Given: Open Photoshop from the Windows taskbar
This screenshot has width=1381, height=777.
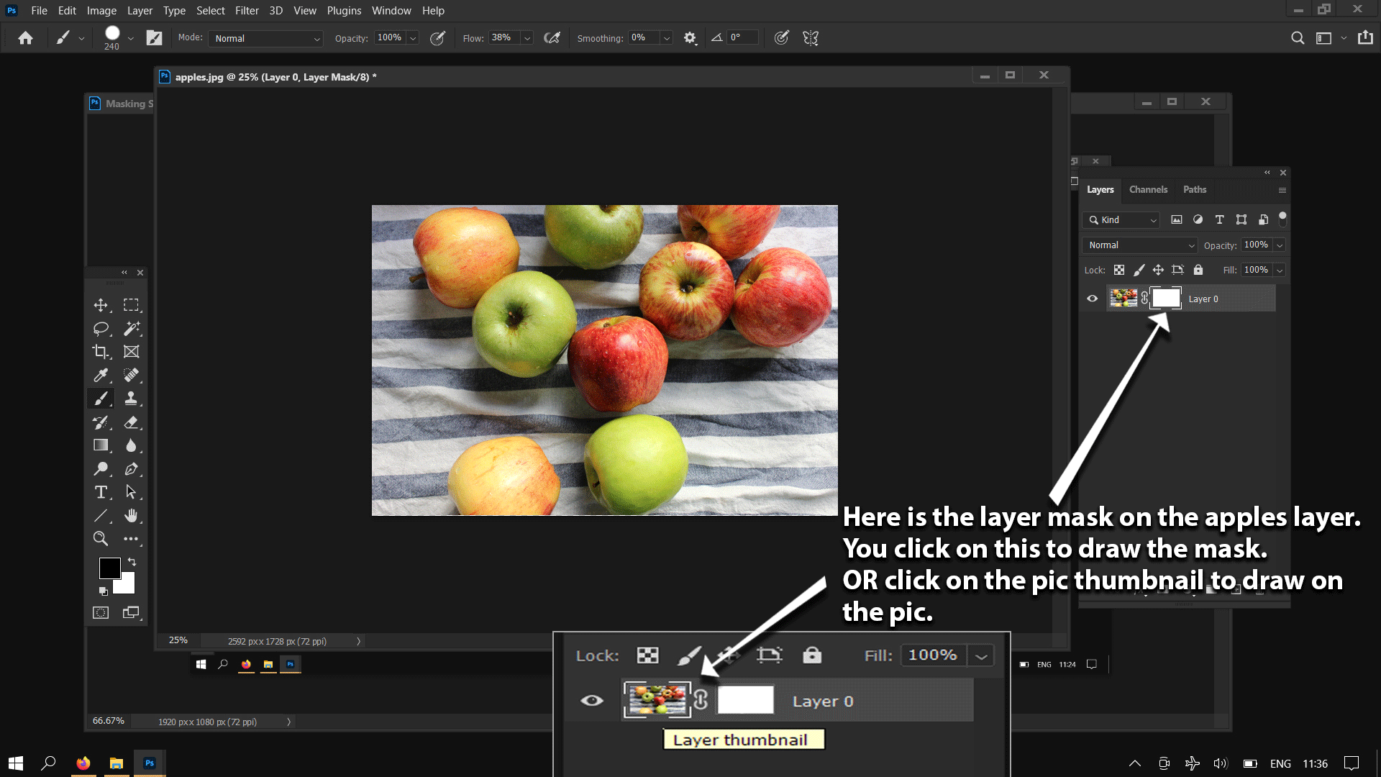Looking at the screenshot, I should [x=150, y=763].
